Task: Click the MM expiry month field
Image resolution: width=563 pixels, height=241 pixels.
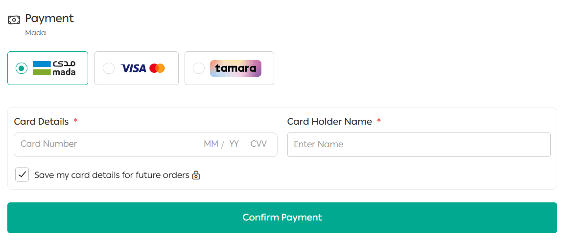Action: 211,144
